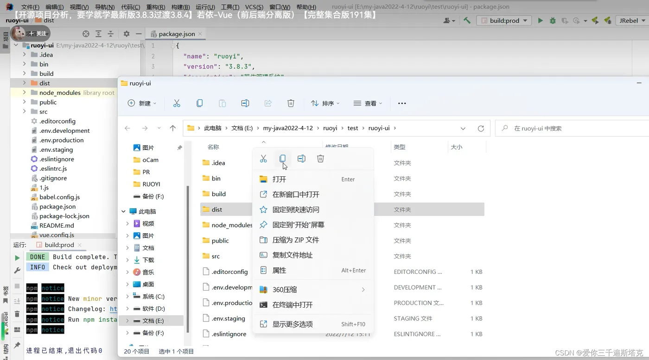Click Explorer's Up one level arrow
The width and height of the screenshot is (649, 360).
coord(173,128)
